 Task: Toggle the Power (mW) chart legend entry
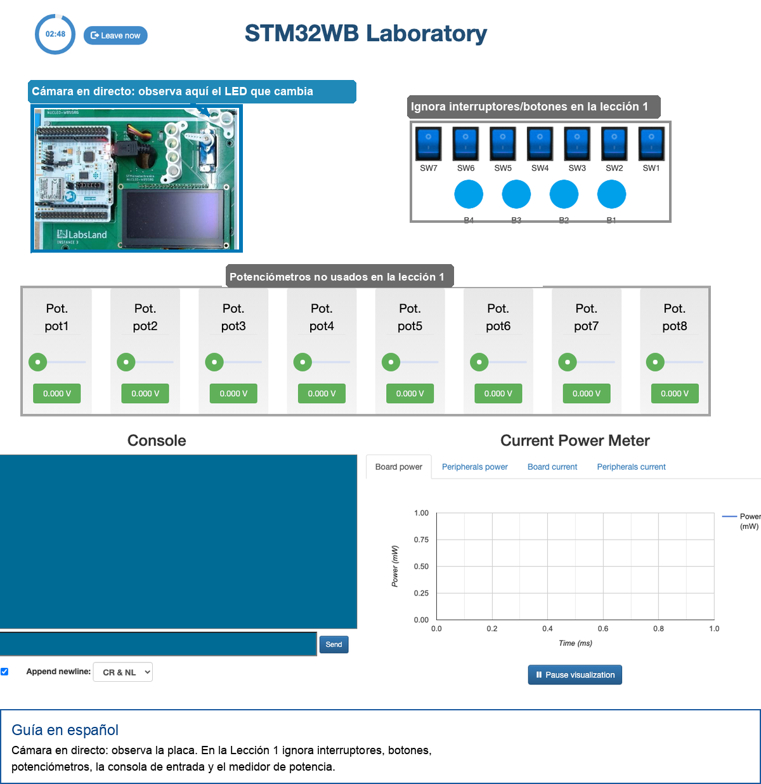click(x=741, y=521)
